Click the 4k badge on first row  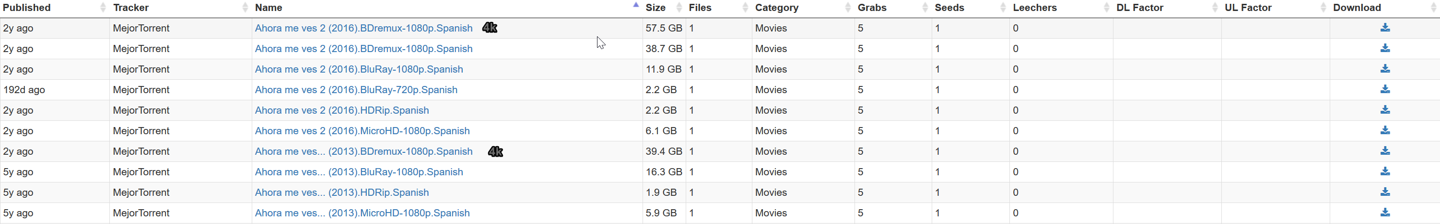[x=490, y=28]
